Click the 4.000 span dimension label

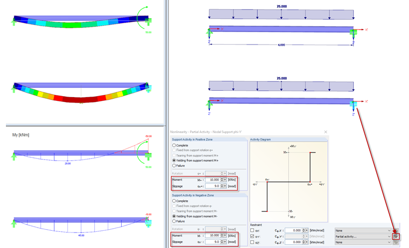[x=281, y=45]
